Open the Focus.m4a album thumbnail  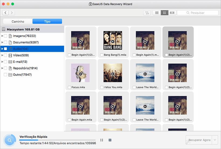pos(80,73)
